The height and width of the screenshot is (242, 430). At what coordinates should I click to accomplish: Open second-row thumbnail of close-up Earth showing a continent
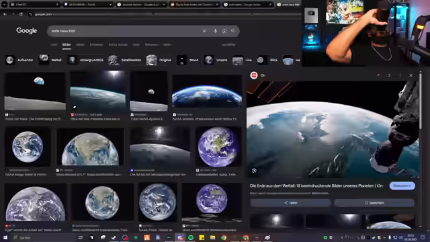pyautogui.click(x=90, y=147)
